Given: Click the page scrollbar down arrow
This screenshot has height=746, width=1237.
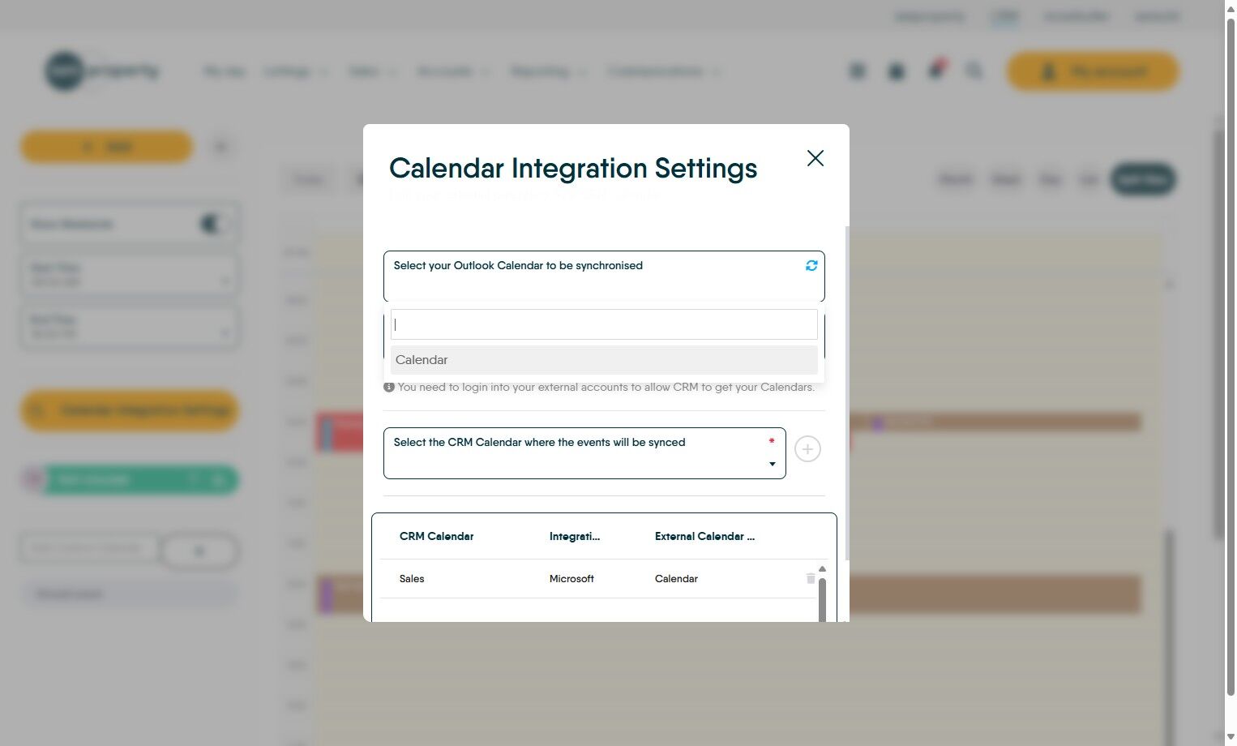Looking at the screenshot, I should (x=1231, y=738).
